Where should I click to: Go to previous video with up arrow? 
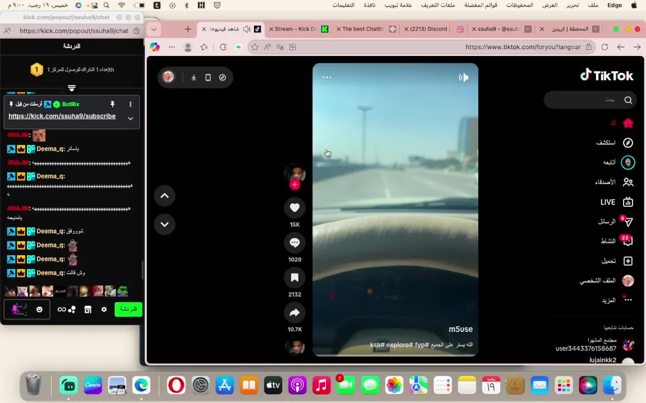[x=164, y=196]
